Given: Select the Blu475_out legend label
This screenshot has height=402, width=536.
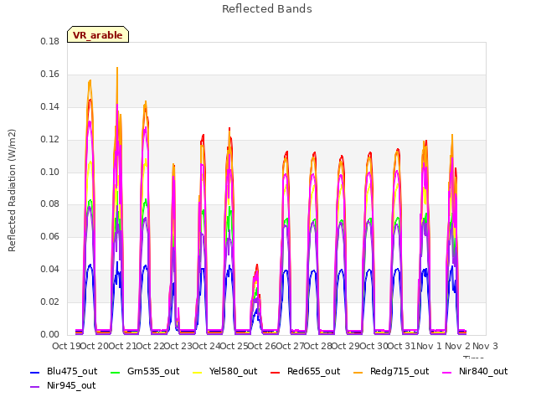Looking at the screenshot, I should tap(72, 371).
